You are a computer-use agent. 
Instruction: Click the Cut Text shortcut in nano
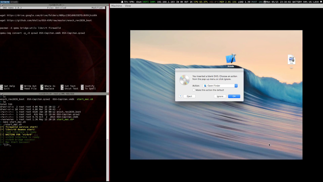click(x=68, y=86)
